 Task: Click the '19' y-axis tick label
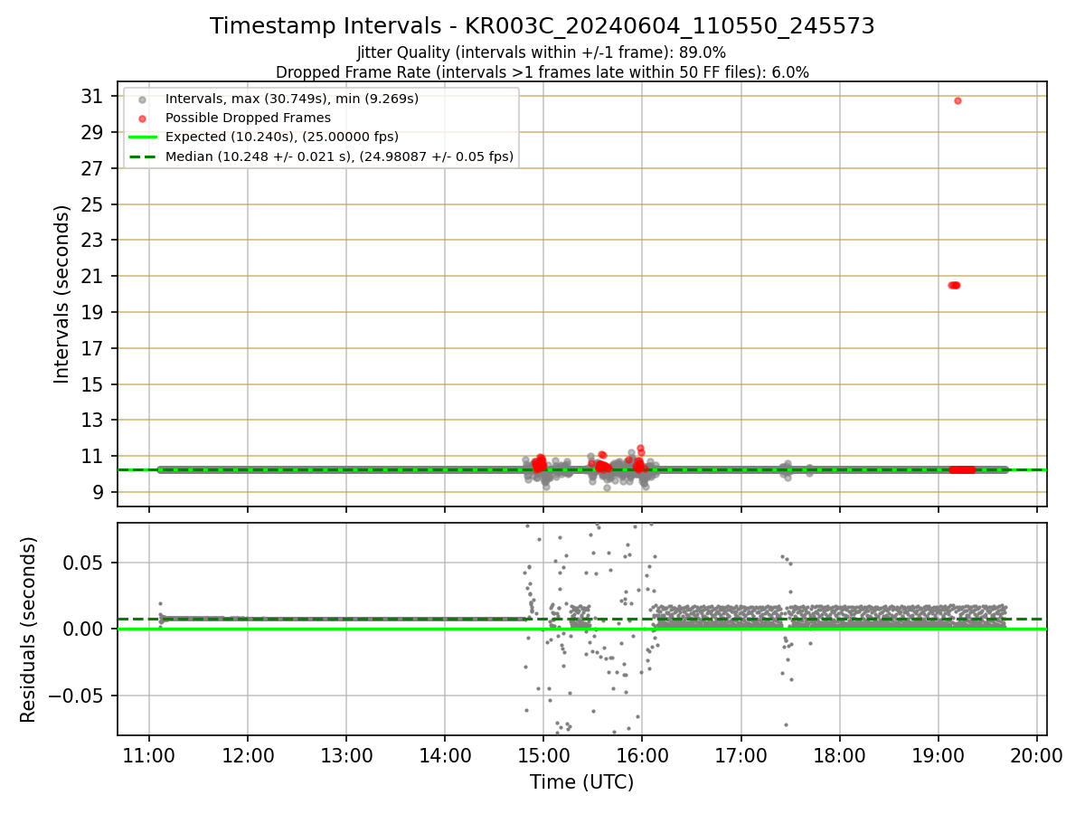click(x=92, y=312)
